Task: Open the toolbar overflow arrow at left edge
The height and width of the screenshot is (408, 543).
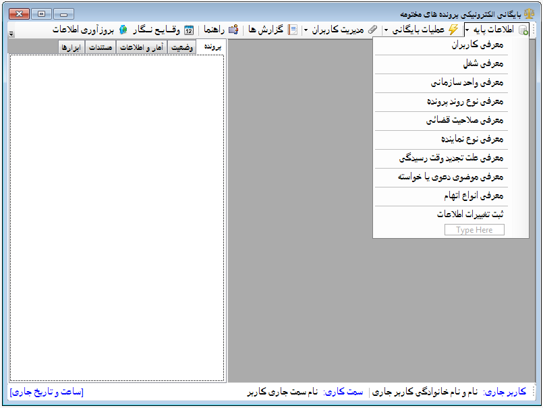Action: (x=11, y=32)
